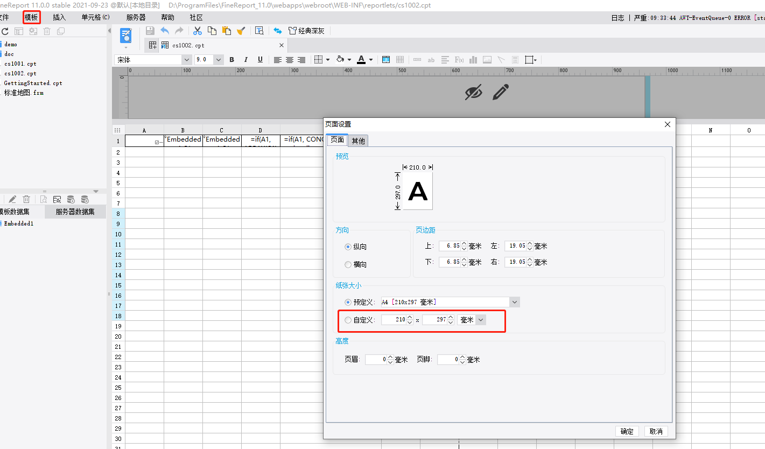Select the Embedded1 dataset

18,223
